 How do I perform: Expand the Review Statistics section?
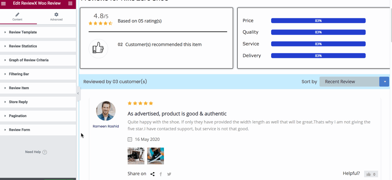pyautogui.click(x=23, y=46)
